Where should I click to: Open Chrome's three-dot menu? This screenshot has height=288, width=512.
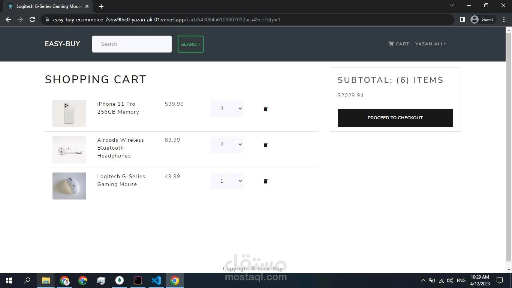click(x=504, y=19)
